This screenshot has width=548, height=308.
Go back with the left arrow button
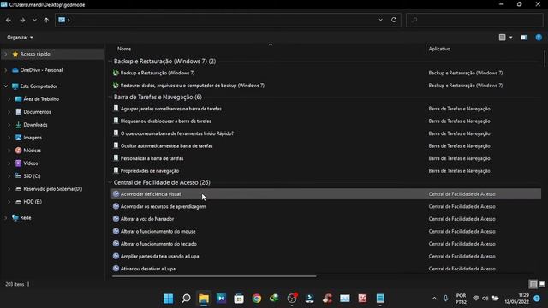point(9,21)
